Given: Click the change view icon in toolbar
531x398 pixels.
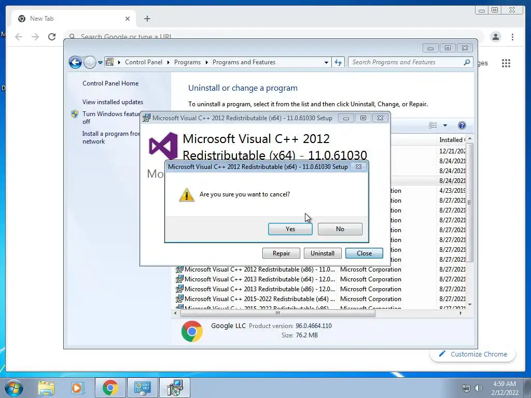Looking at the screenshot, I should pos(433,125).
